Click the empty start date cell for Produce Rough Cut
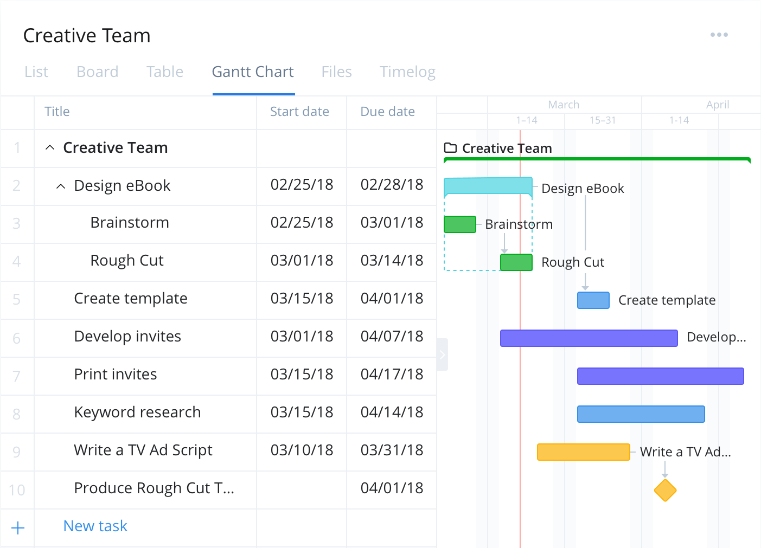This screenshot has height=548, width=761. tap(302, 490)
